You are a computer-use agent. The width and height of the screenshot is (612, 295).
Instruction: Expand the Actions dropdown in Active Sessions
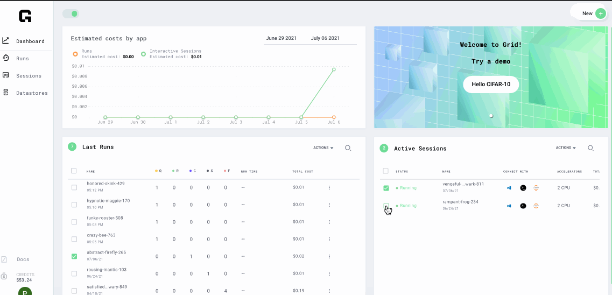pyautogui.click(x=566, y=148)
